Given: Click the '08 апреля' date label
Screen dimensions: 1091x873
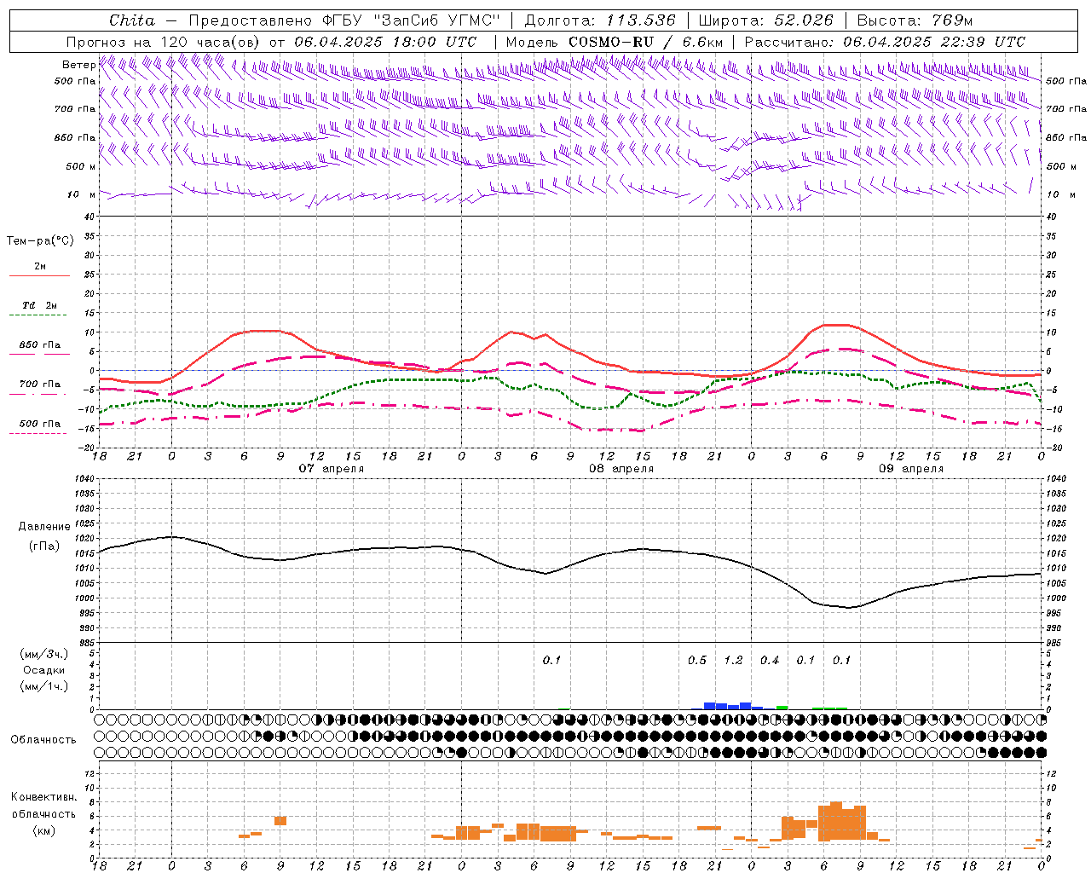Looking at the screenshot, I should tap(621, 469).
